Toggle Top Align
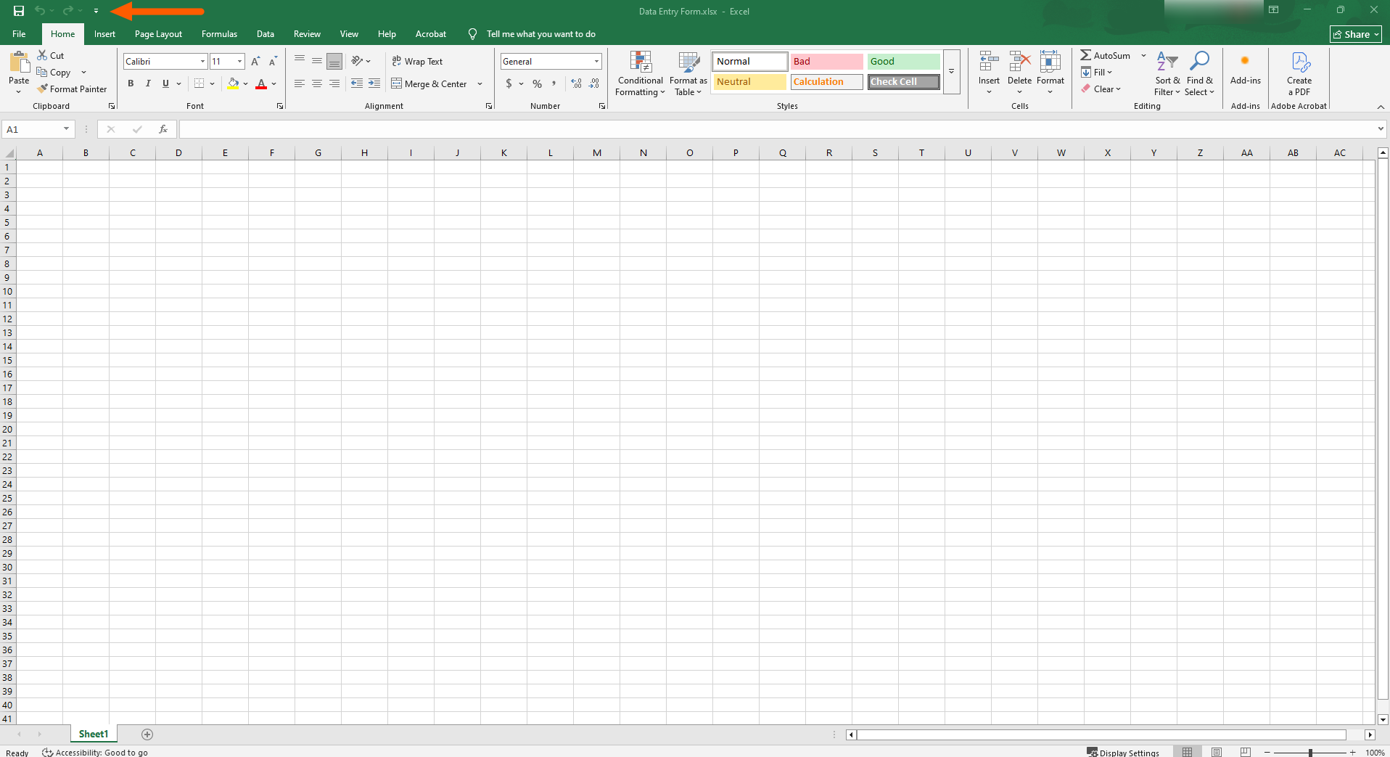The image size is (1390, 757). [299, 61]
